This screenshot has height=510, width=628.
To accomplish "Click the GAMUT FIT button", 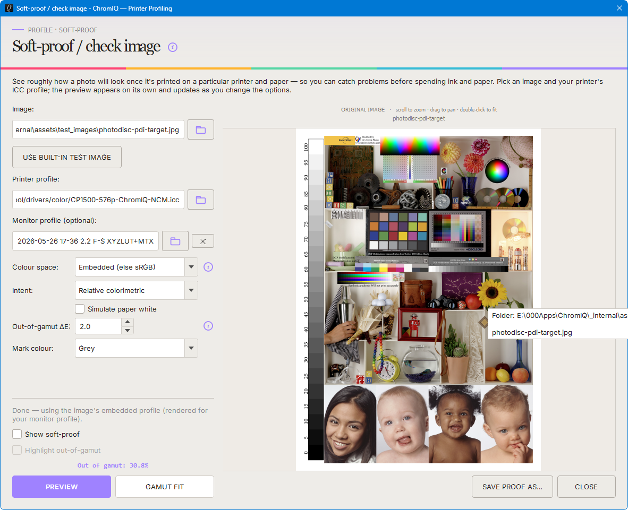I will 165,487.
